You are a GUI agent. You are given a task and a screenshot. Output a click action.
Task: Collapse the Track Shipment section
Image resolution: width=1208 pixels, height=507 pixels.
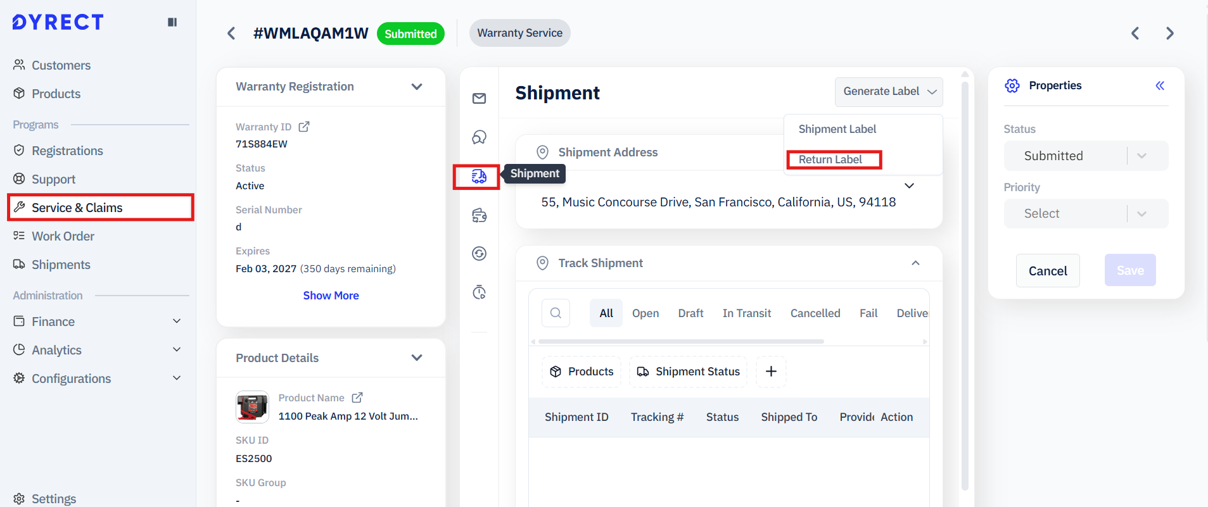pos(915,263)
